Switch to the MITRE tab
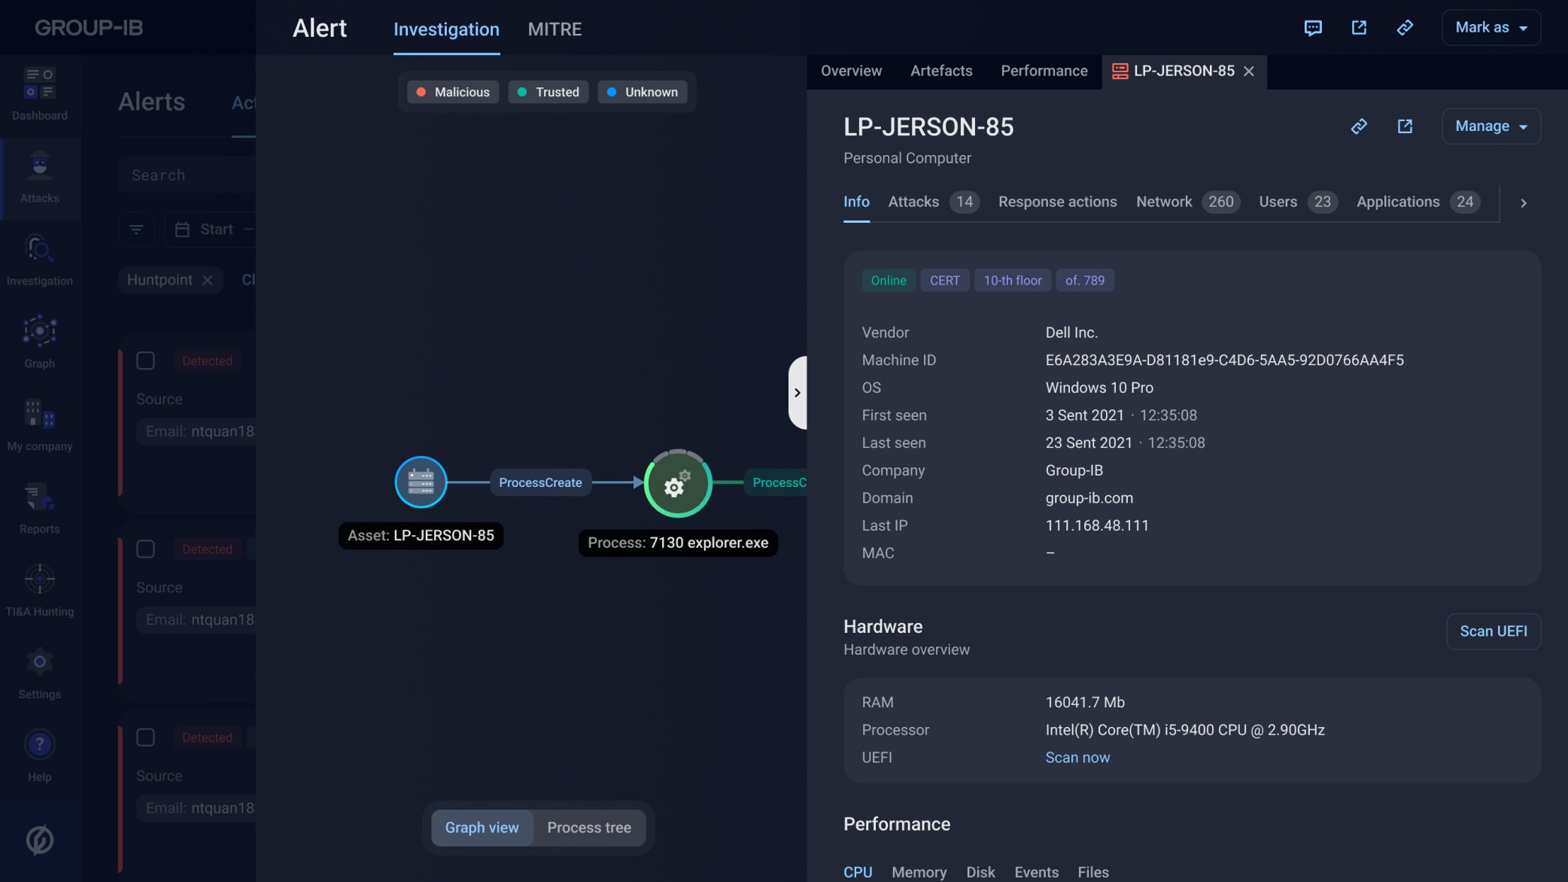This screenshot has height=882, width=1568. click(x=555, y=29)
